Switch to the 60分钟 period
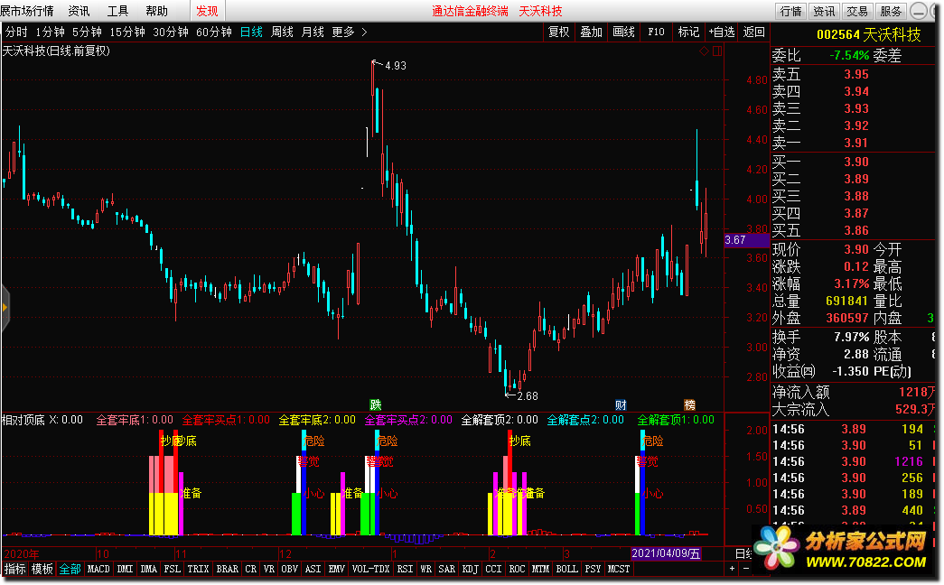Screen dimensions: 944x585 click(214, 32)
